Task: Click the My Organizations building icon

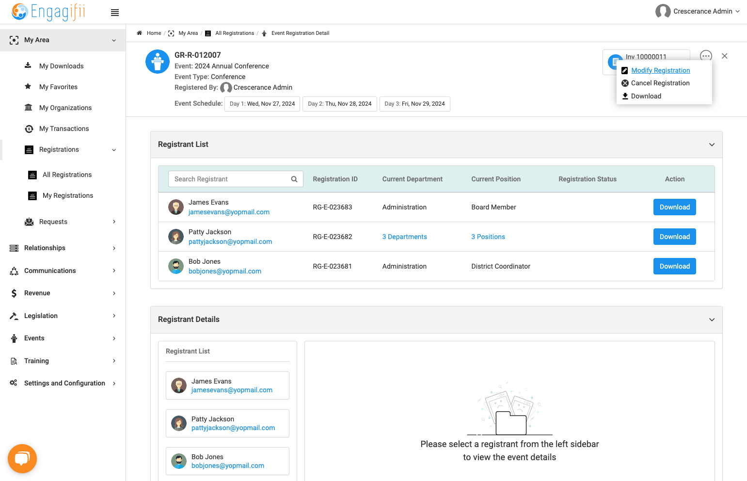Action: (x=29, y=107)
